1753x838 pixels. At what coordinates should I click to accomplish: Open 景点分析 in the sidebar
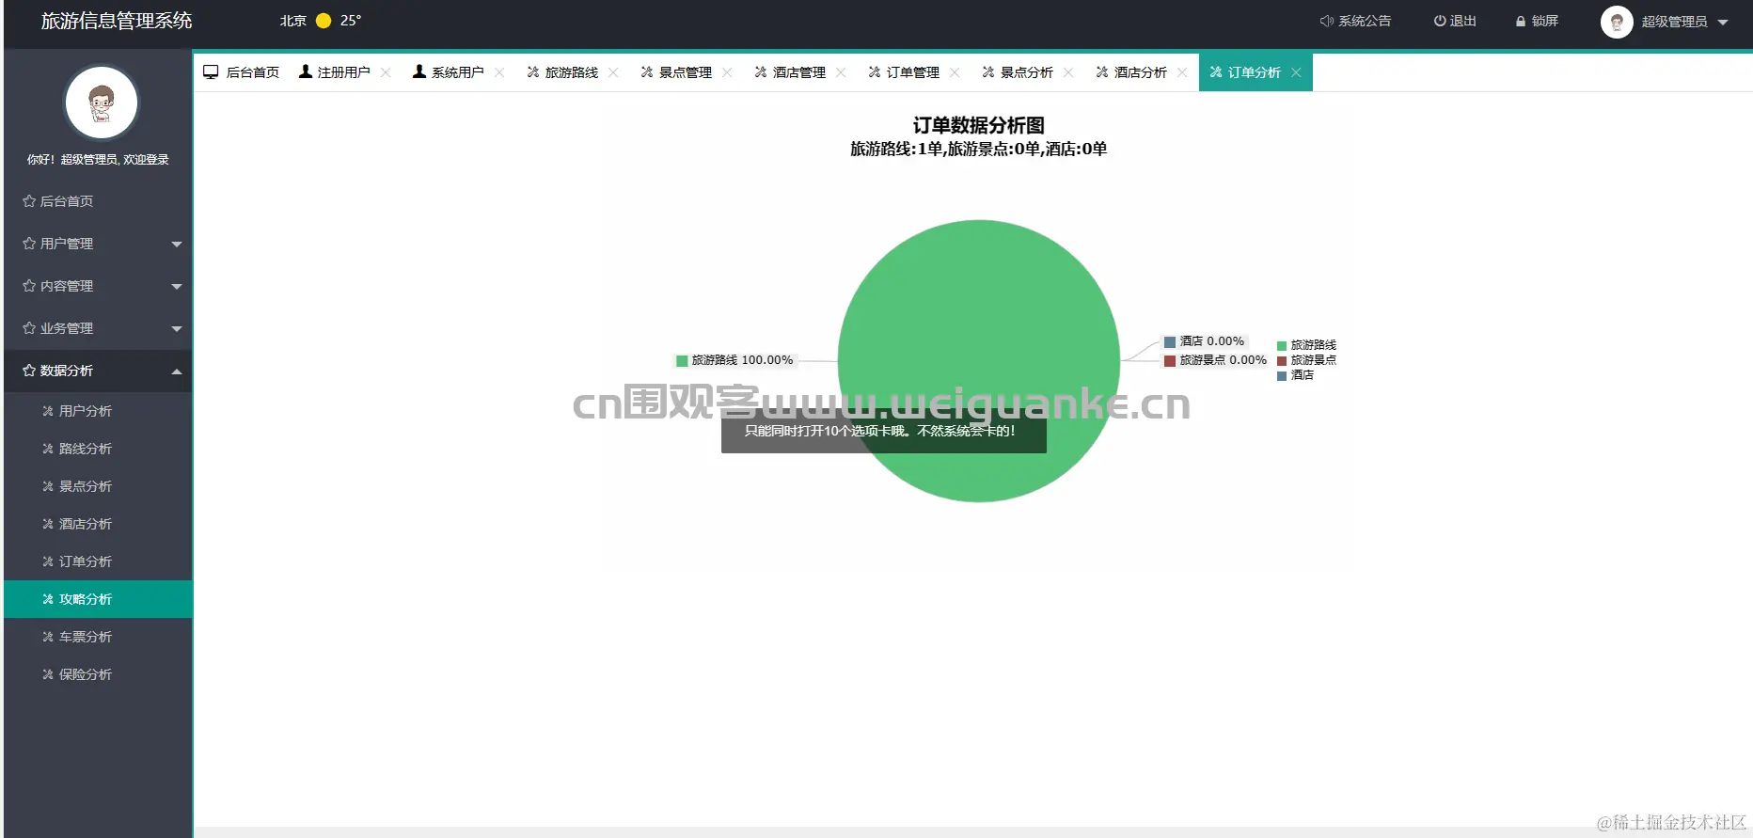tap(98, 486)
